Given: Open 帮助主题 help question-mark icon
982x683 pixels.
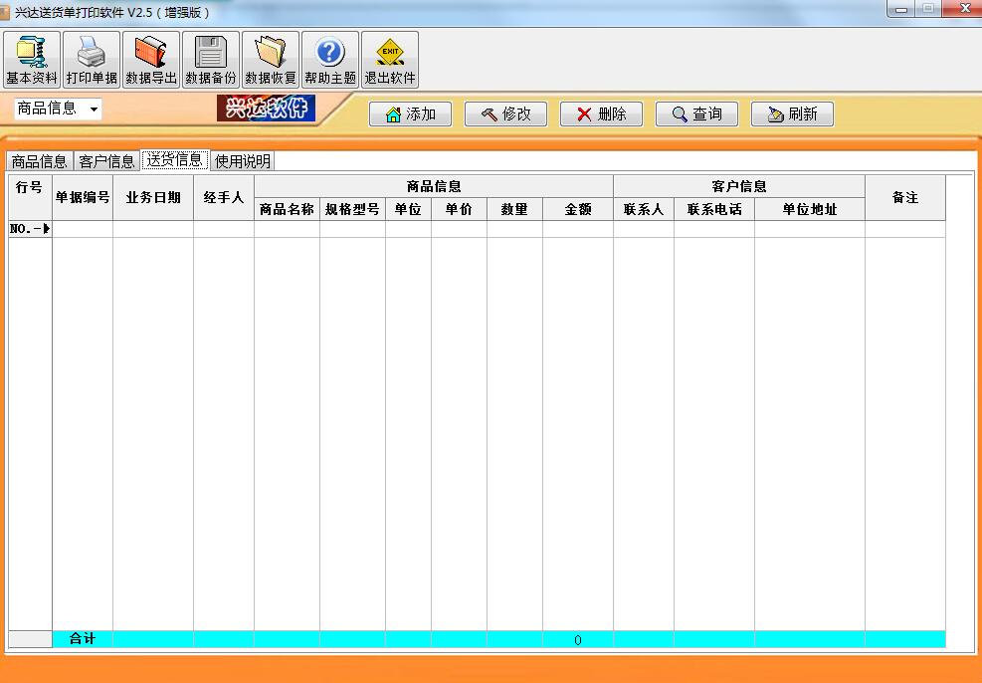Looking at the screenshot, I should coord(330,60).
